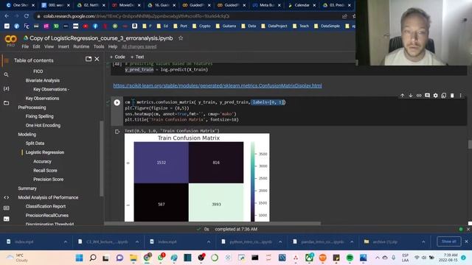Expand options for pandas_intro download
Screen dimensions: 472x265
point(352,241)
